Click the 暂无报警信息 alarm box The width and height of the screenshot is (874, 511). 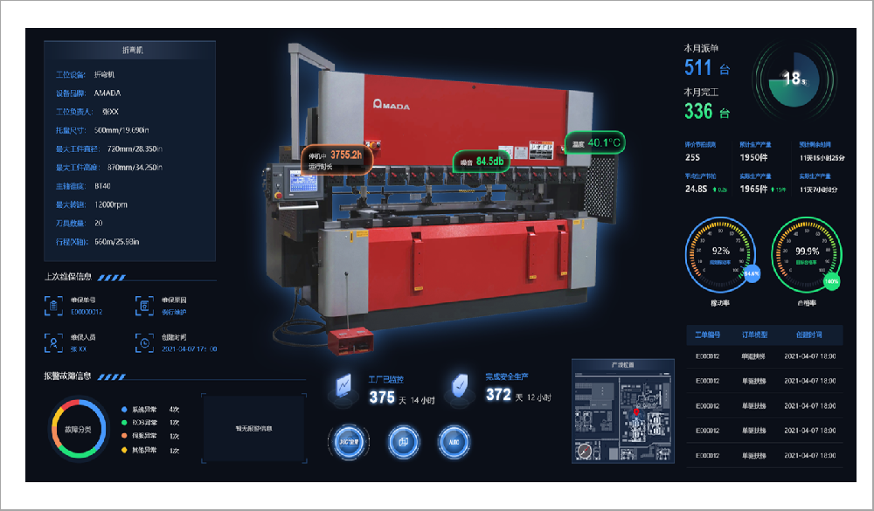(x=253, y=429)
